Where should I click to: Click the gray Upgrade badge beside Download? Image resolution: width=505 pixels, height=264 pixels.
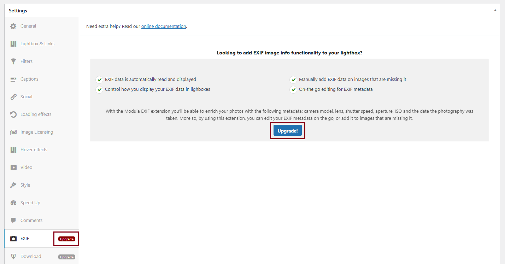point(67,257)
